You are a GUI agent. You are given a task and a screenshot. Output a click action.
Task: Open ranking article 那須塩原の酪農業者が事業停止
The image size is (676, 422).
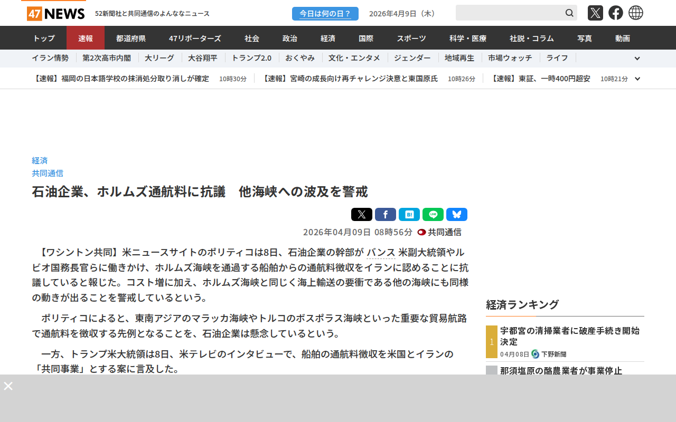point(561,370)
